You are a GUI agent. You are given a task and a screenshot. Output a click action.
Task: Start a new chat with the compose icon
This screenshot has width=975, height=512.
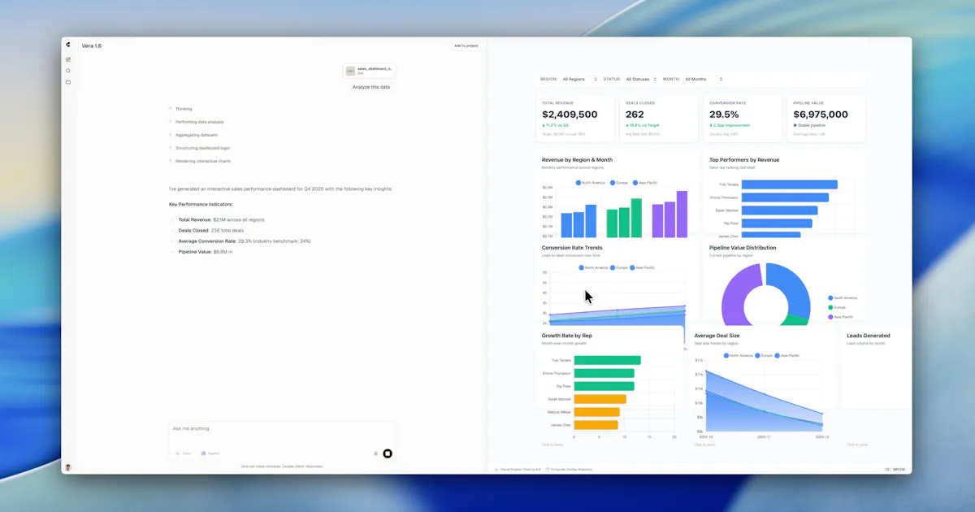[x=68, y=59]
